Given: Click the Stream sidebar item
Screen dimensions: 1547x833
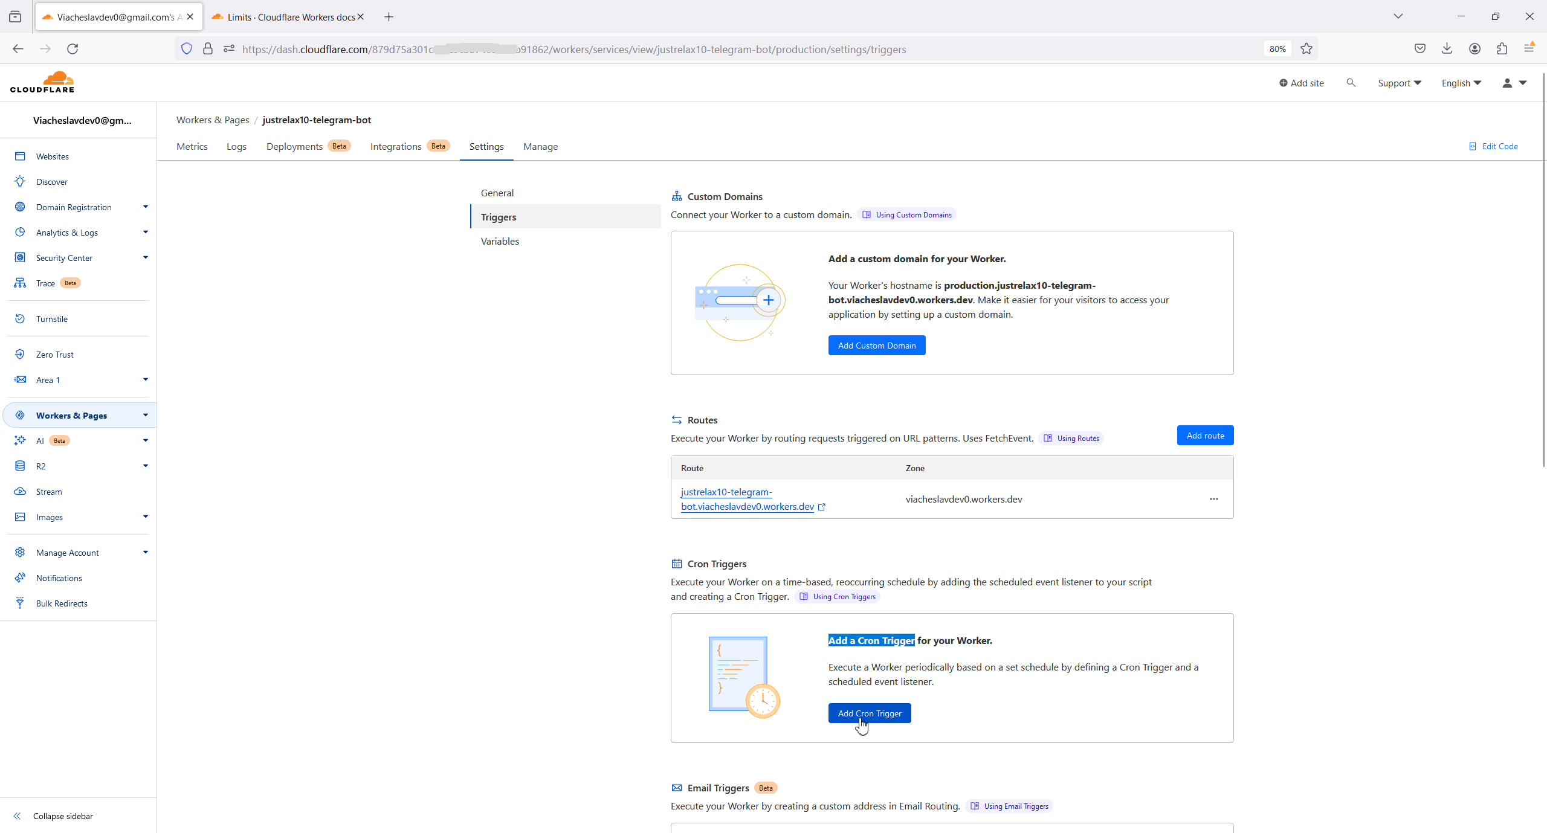Looking at the screenshot, I should [49, 492].
